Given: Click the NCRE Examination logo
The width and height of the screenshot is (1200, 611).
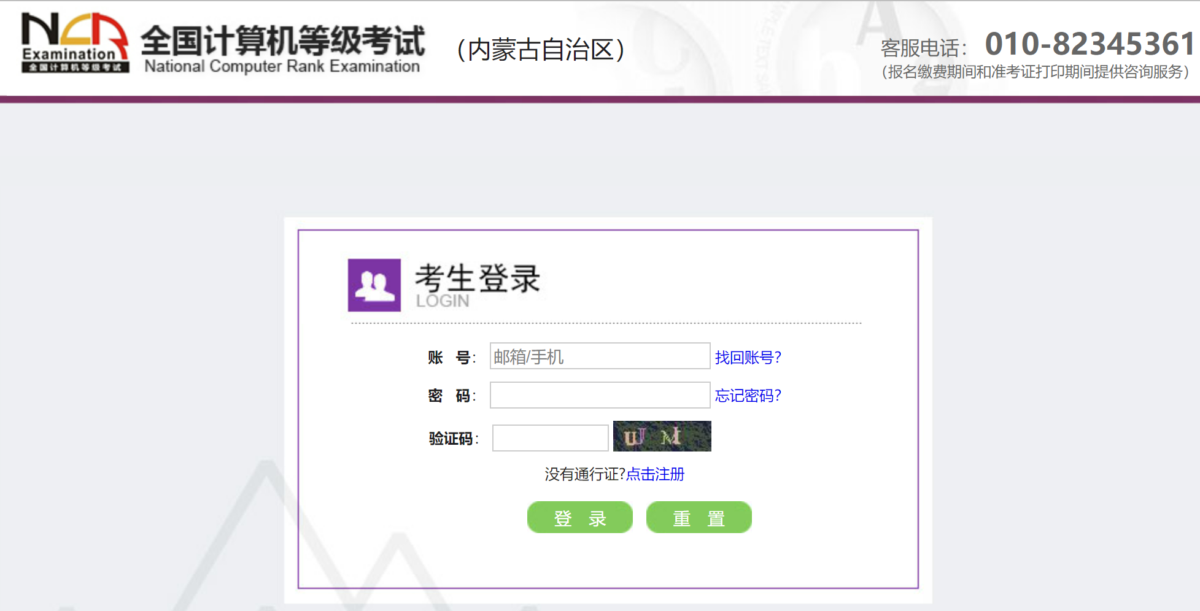Looking at the screenshot, I should click(75, 42).
